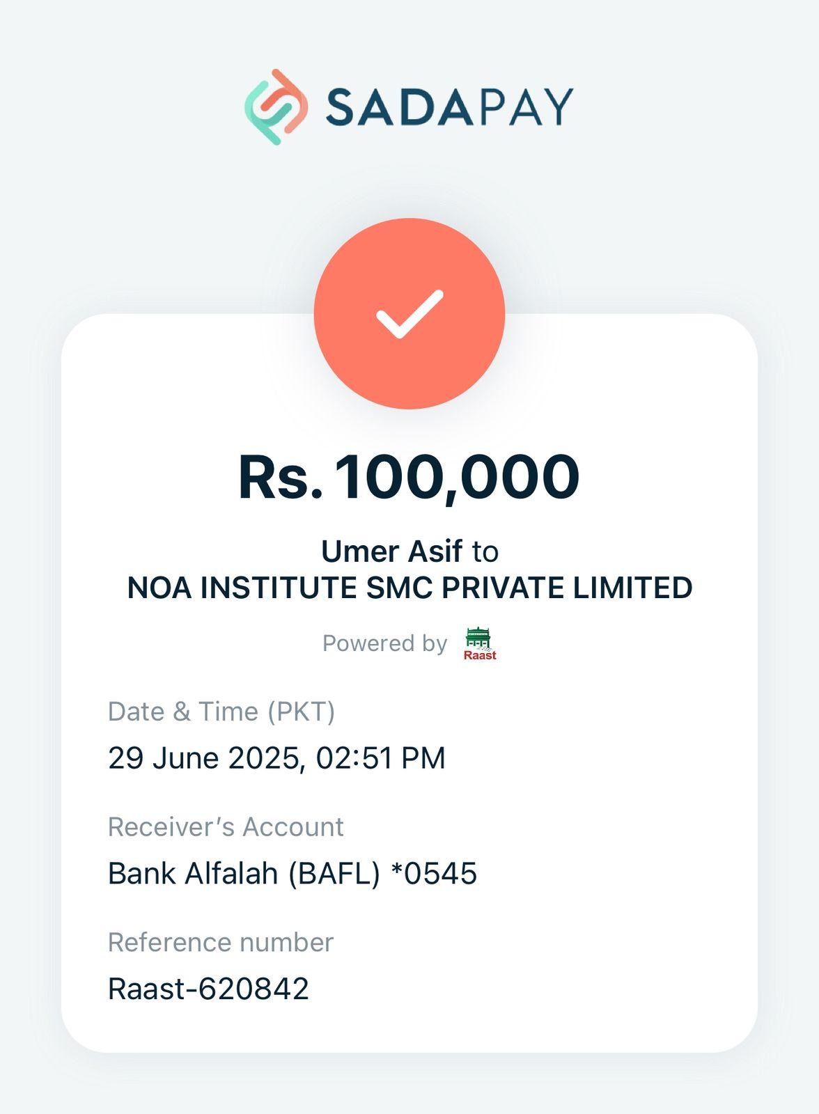
Task: Click the masked account number *0545
Action: [x=434, y=873]
